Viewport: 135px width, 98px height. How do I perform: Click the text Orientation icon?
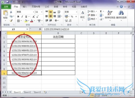pos(56,21)
